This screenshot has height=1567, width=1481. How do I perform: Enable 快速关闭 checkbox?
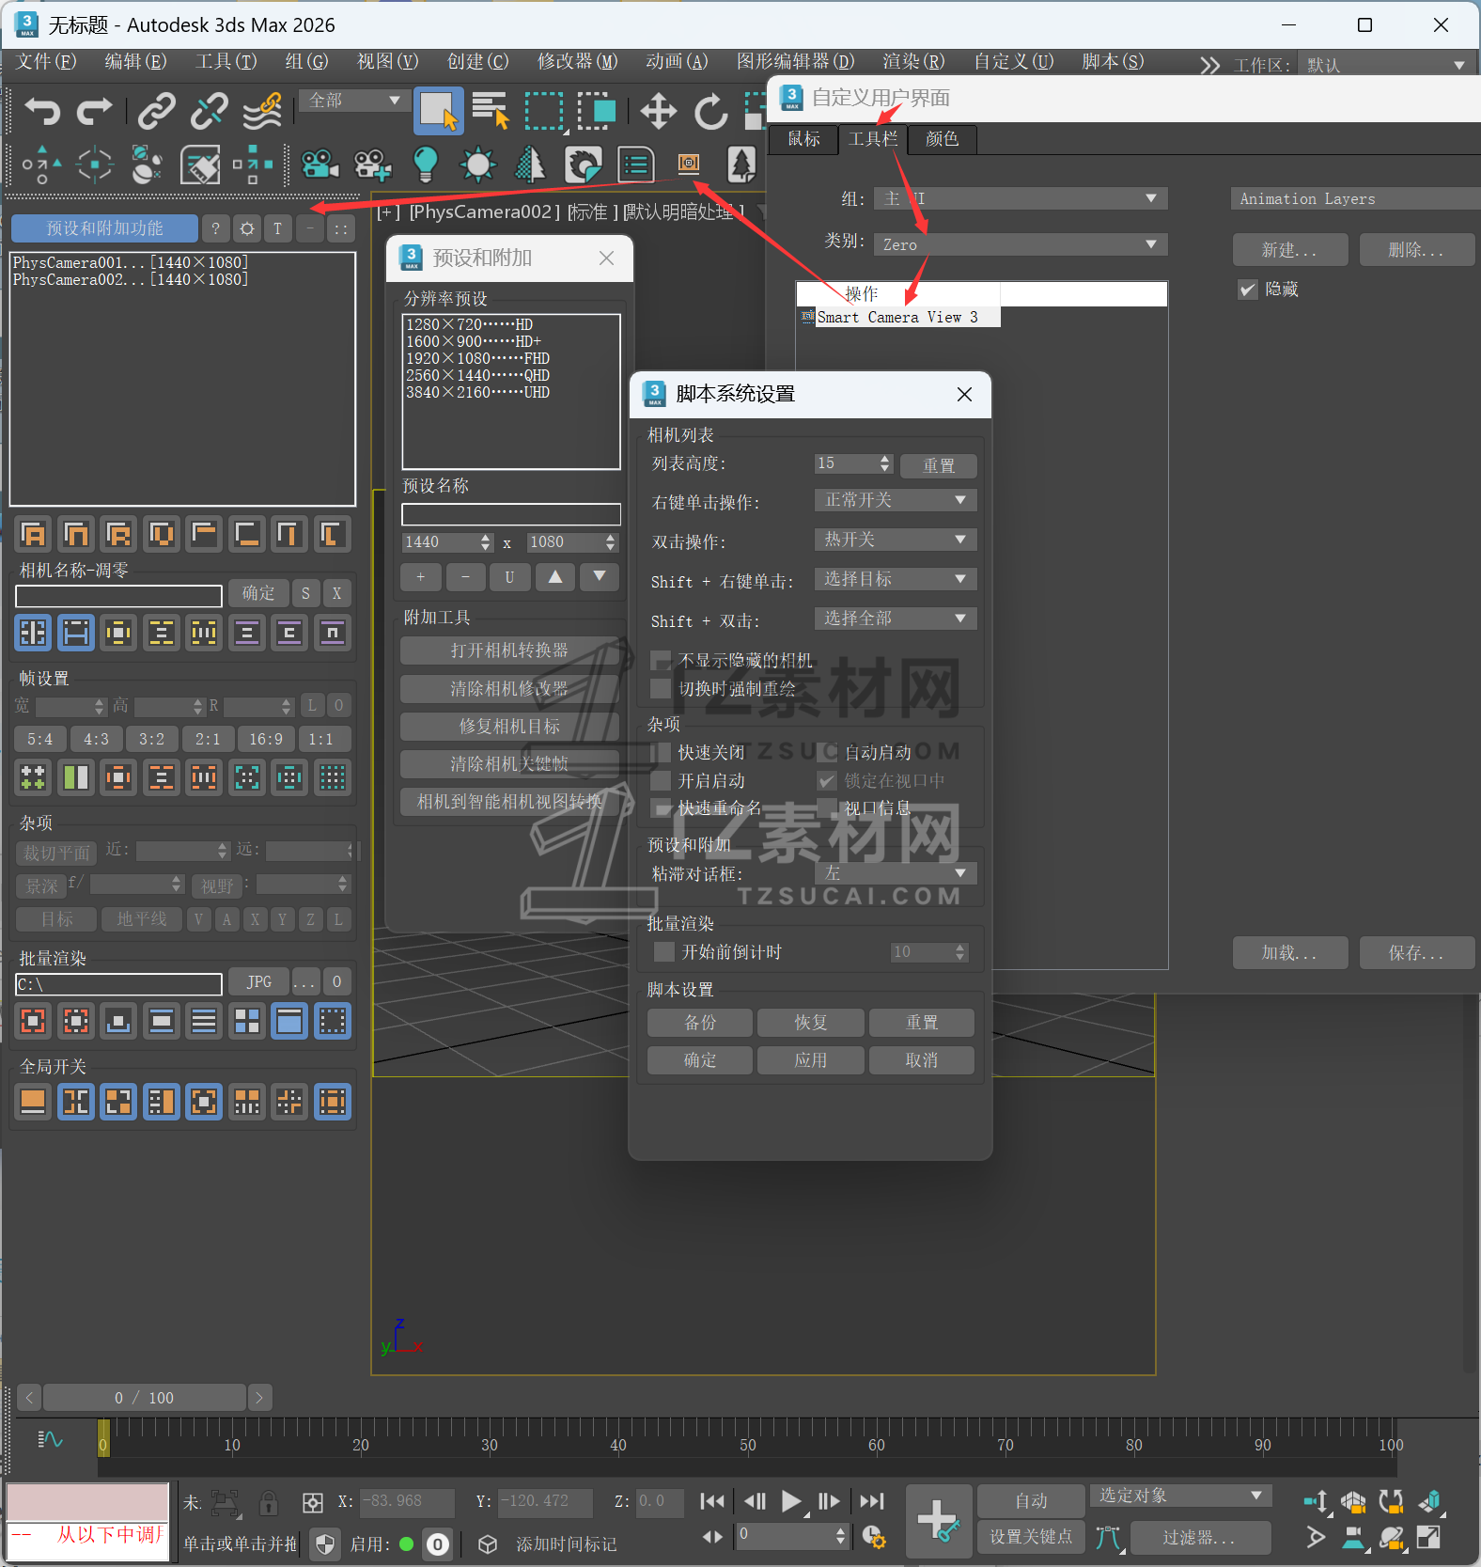tap(662, 753)
